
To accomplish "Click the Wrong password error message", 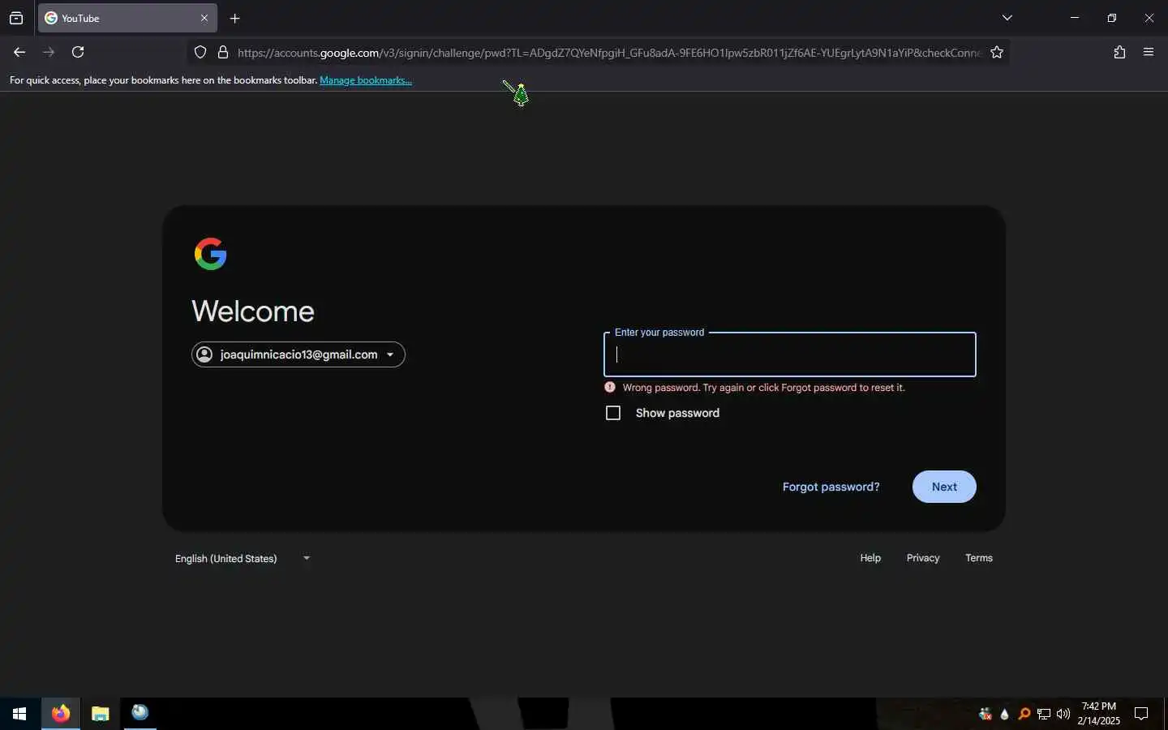I will pyautogui.click(x=763, y=388).
